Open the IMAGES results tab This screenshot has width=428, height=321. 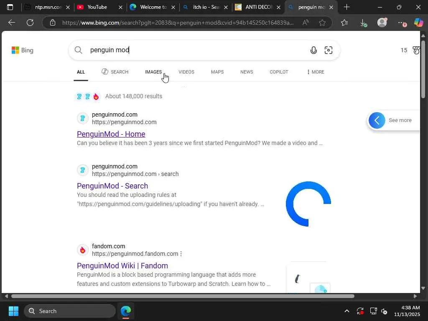click(153, 72)
